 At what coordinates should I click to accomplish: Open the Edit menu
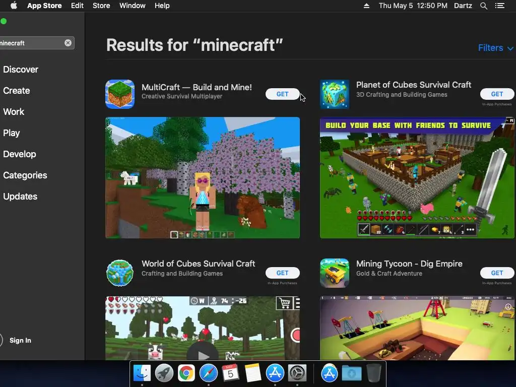click(77, 6)
